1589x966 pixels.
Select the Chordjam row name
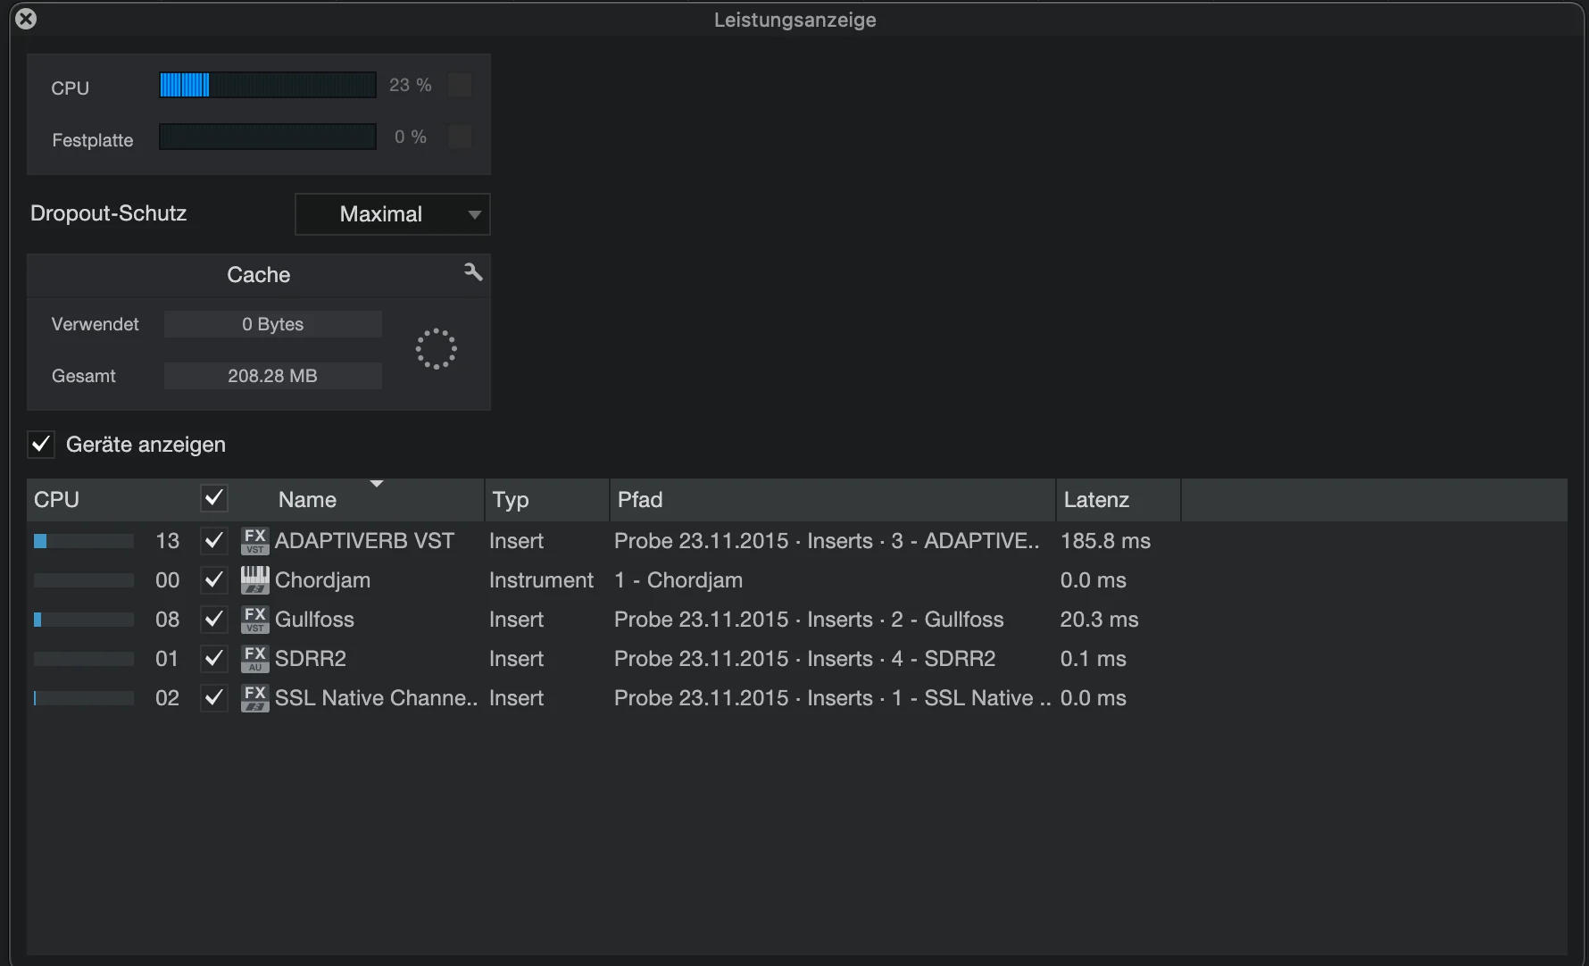pyautogui.click(x=322, y=580)
